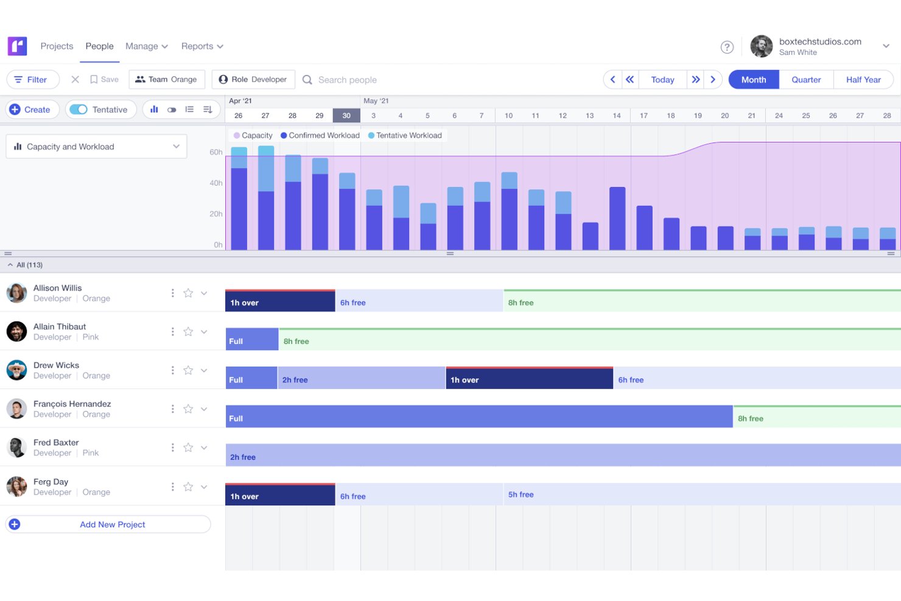
Task: Jump forward with double right arrow
Action: coord(696,80)
